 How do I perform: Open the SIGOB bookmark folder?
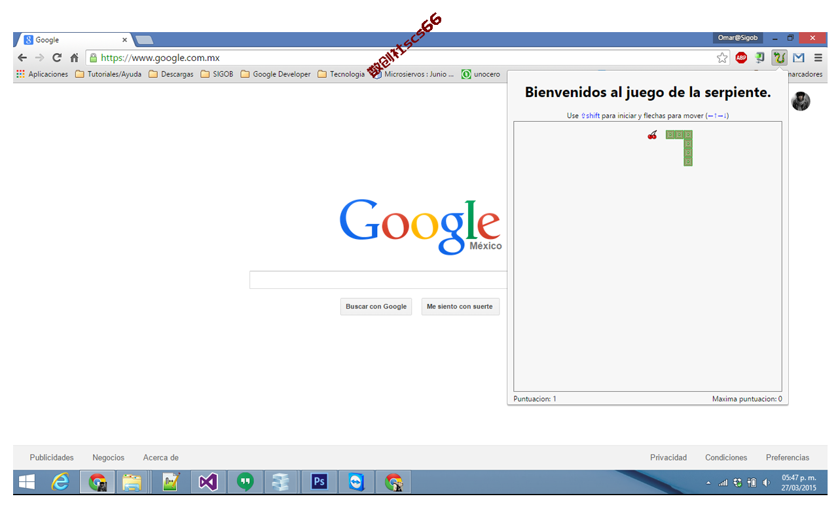(x=217, y=74)
